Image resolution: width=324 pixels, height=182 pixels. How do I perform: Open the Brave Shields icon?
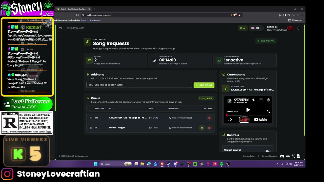pos(235,15)
